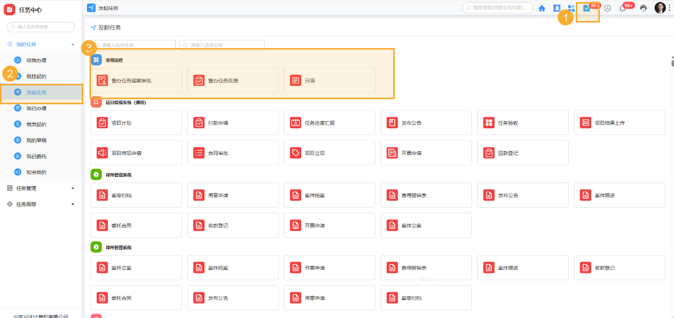Click the 项目立项 tag icon

pyautogui.click(x=296, y=153)
